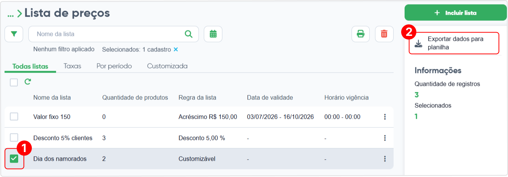Click the Lista de preços page title

[x=67, y=13]
